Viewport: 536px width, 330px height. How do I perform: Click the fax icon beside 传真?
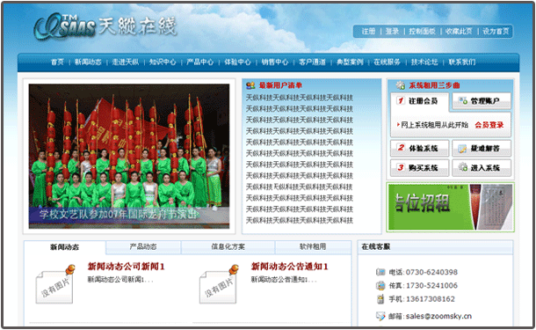(x=380, y=285)
